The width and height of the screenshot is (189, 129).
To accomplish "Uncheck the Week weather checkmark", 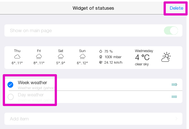I will (x=11, y=84).
